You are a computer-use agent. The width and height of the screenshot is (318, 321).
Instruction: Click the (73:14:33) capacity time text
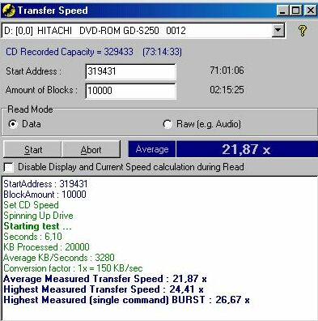tap(163, 52)
